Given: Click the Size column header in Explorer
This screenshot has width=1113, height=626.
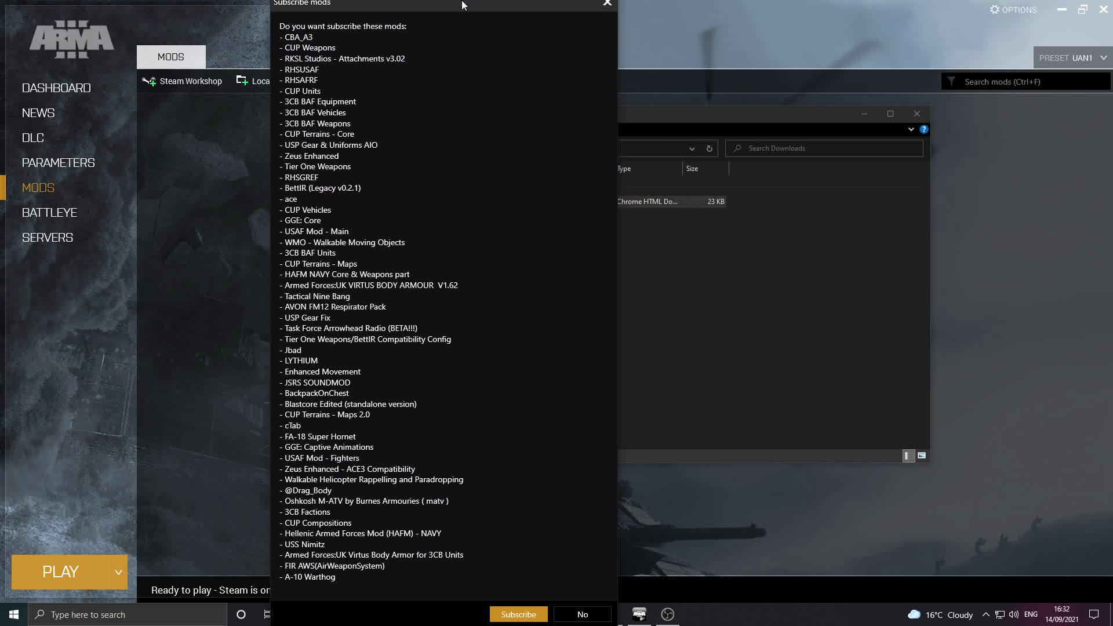Looking at the screenshot, I should (x=705, y=169).
